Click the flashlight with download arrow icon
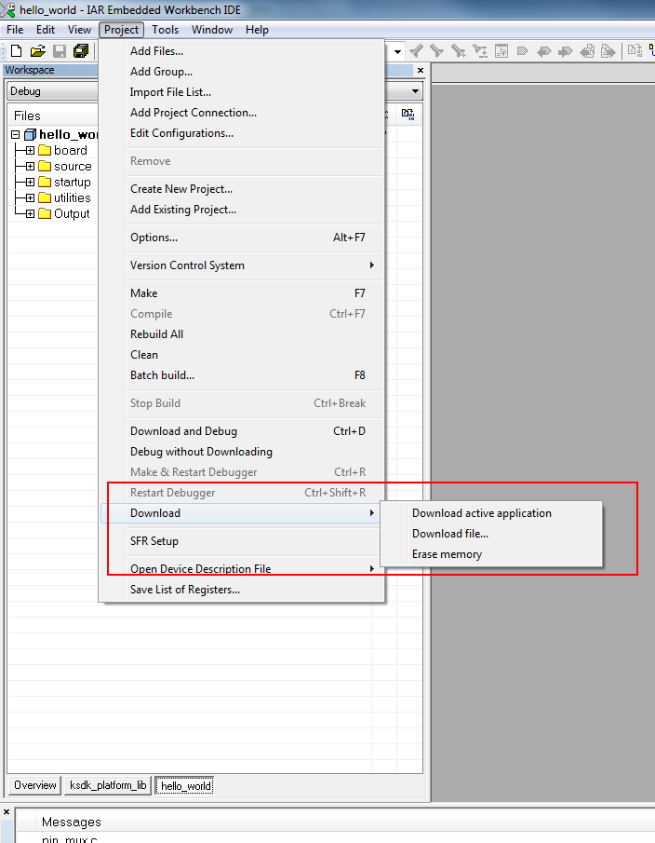The width and height of the screenshot is (655, 843). point(479,51)
